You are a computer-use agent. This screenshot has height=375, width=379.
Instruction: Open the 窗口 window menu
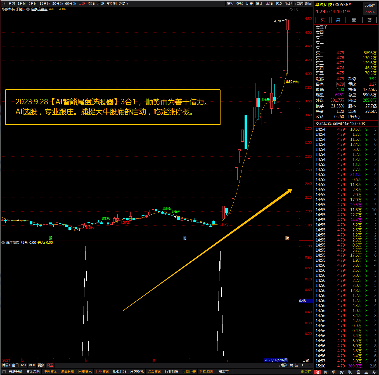coord(15,365)
